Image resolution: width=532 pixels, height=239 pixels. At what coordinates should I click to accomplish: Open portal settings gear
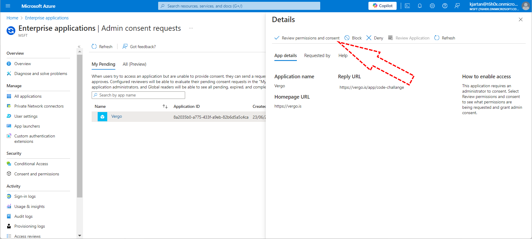coord(432,6)
